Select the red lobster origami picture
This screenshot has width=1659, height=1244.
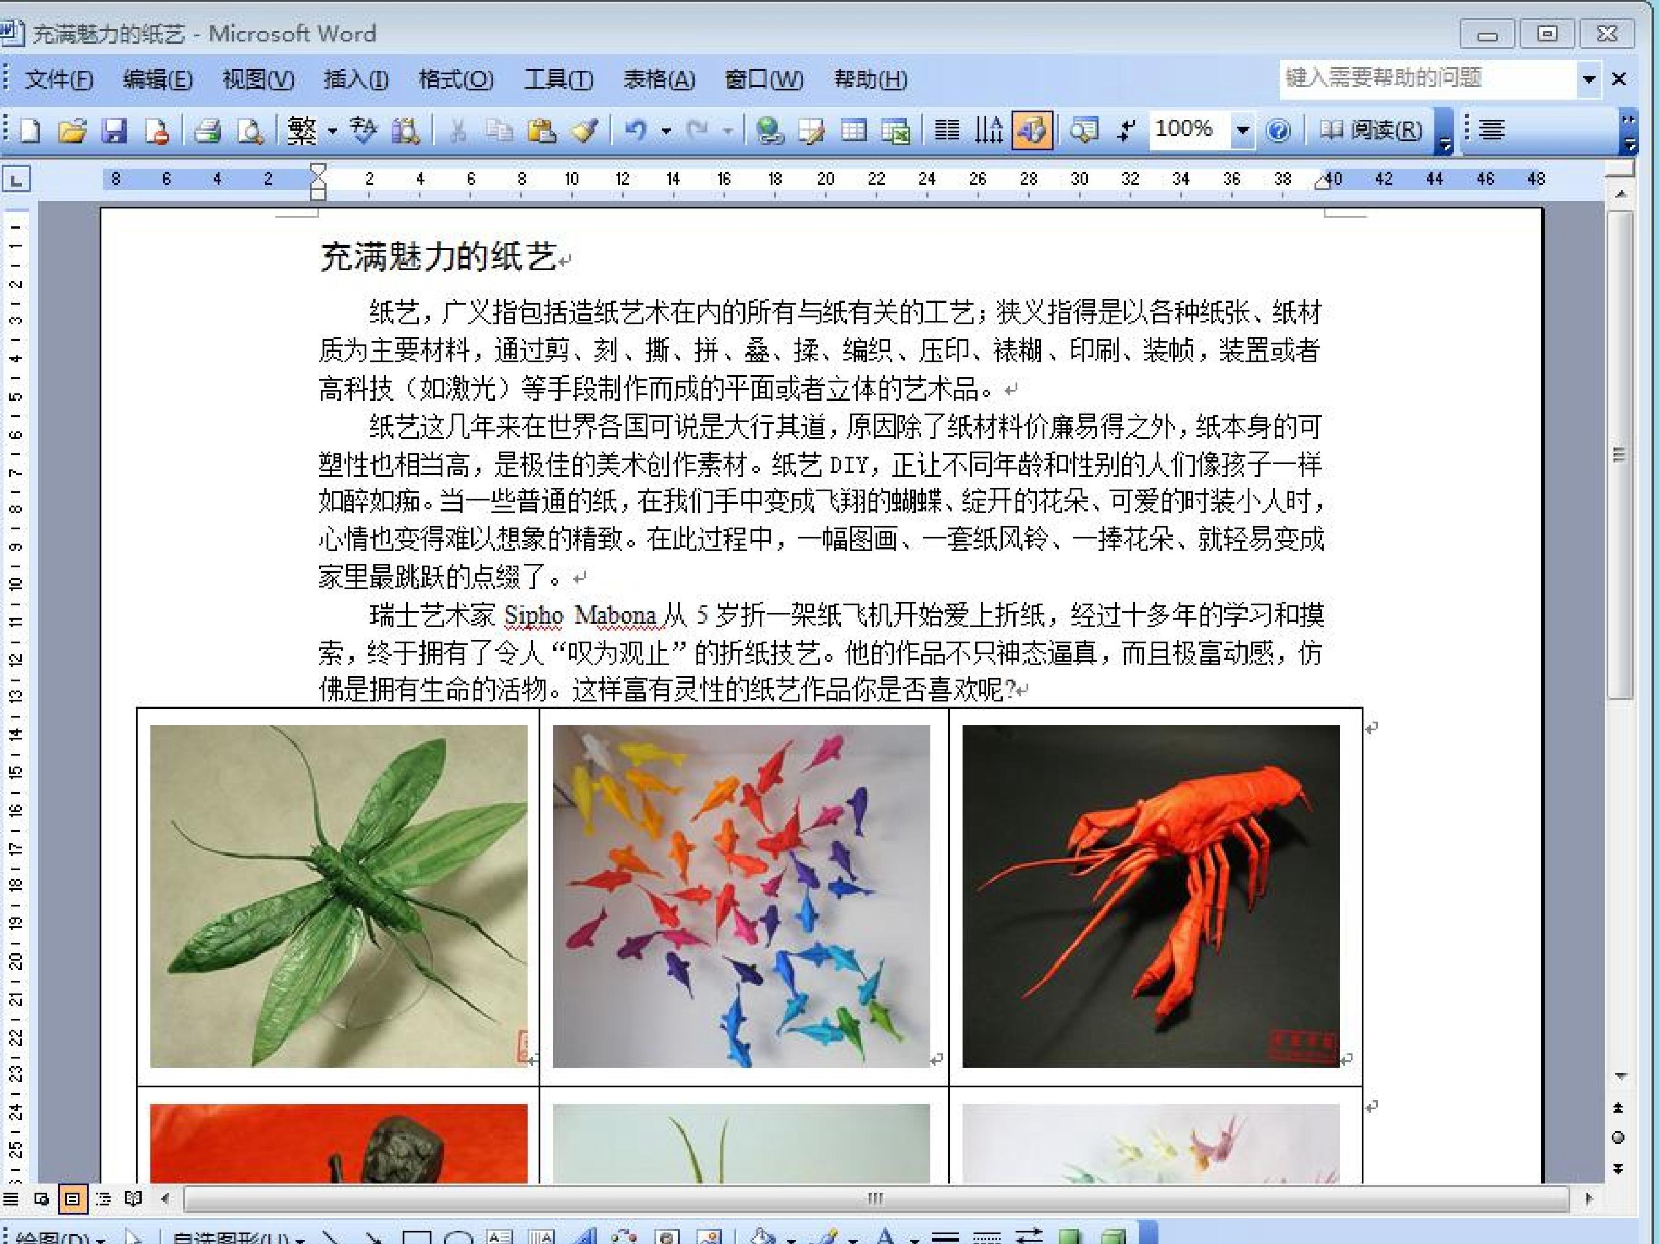[x=1150, y=896]
